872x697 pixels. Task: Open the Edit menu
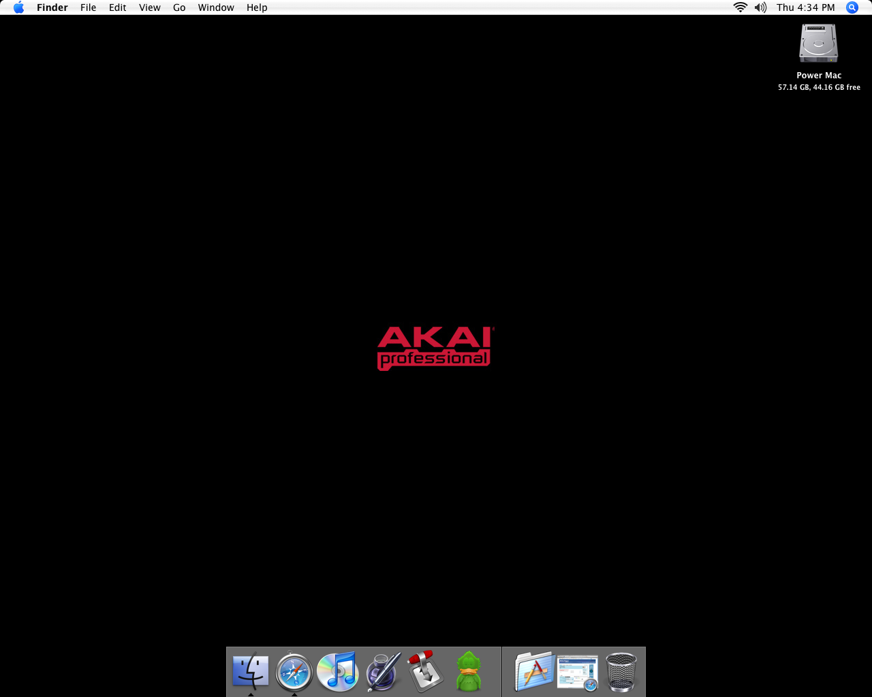(118, 7)
